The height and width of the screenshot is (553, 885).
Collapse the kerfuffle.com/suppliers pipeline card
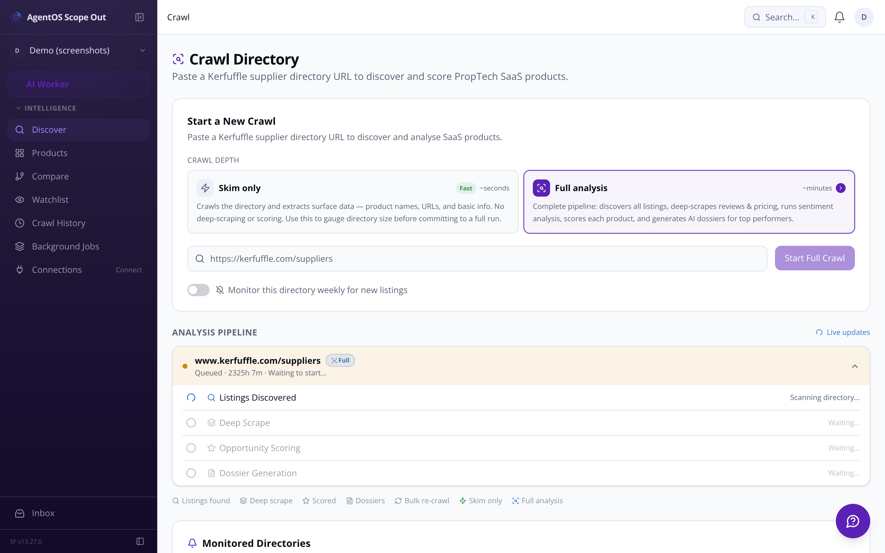coord(855,366)
